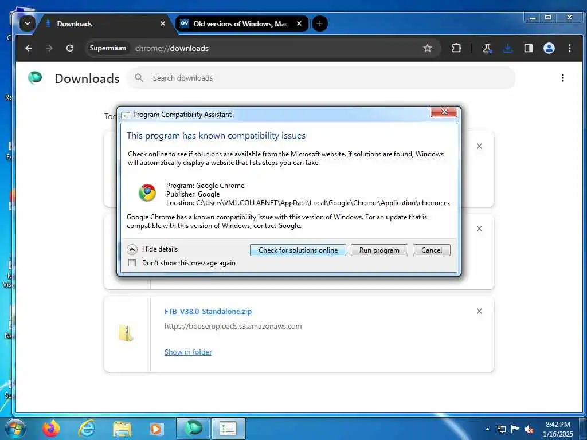Remove FTB_V38.0_Standalone.zip from list
The height and width of the screenshot is (440, 587).
click(479, 311)
